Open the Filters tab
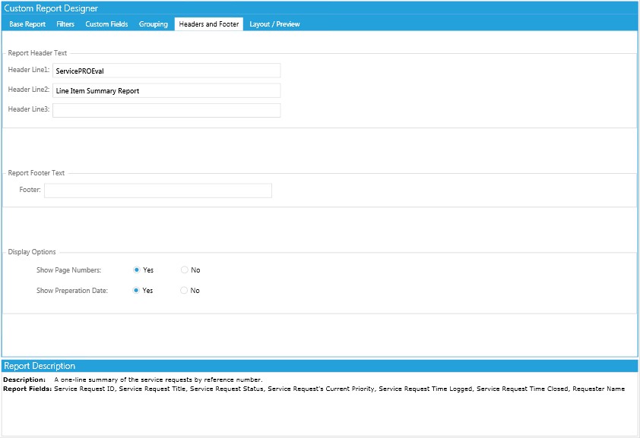This screenshot has width=640, height=438. click(65, 24)
